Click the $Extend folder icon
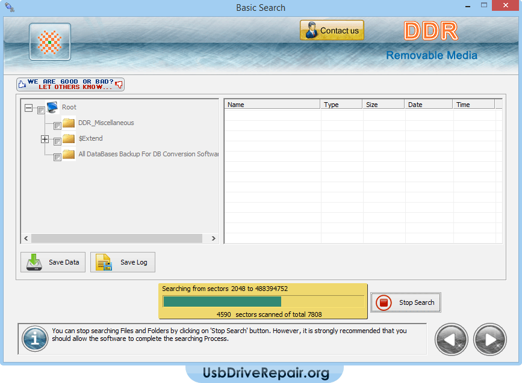522x383 pixels. point(69,138)
